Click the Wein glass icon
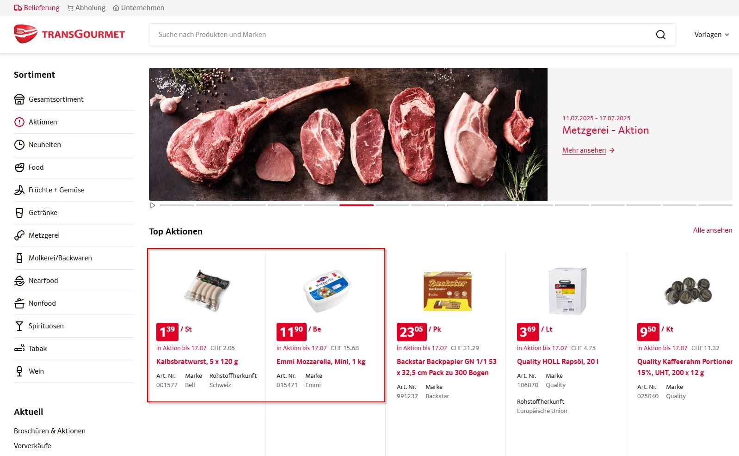 click(x=19, y=371)
